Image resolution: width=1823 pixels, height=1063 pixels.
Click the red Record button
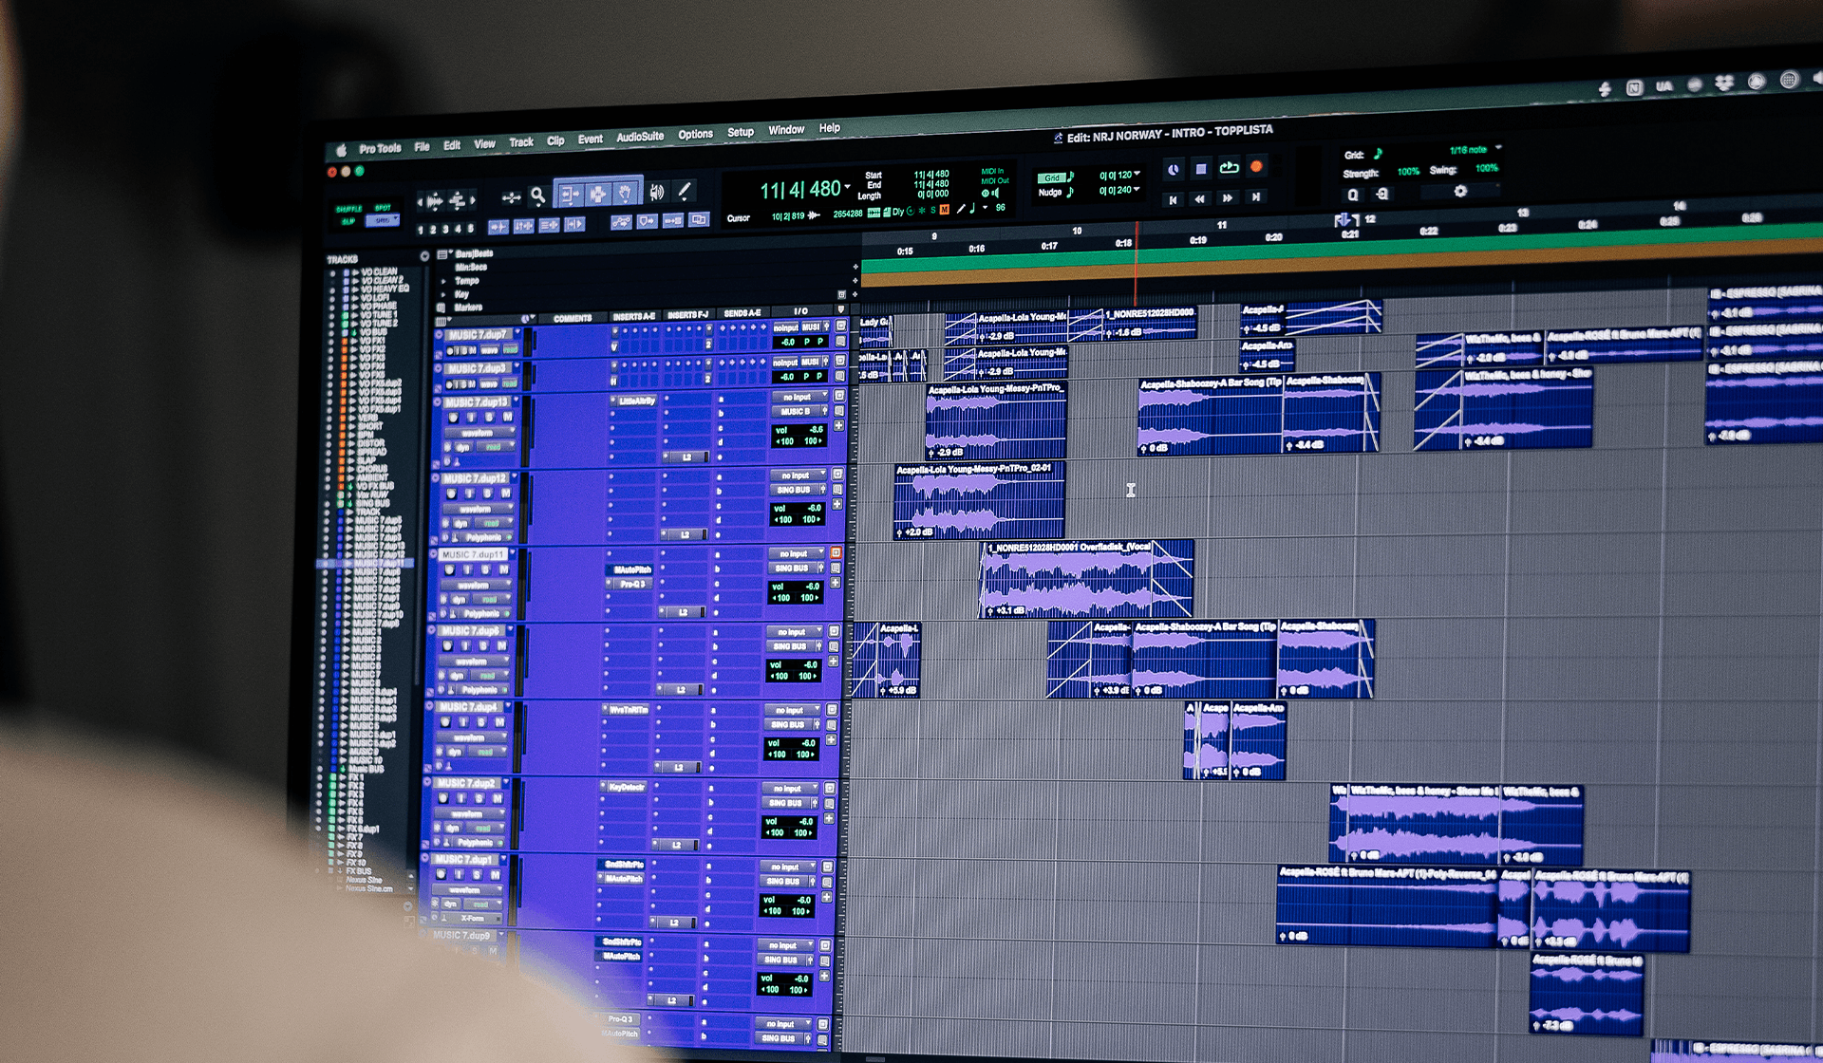click(x=1256, y=167)
